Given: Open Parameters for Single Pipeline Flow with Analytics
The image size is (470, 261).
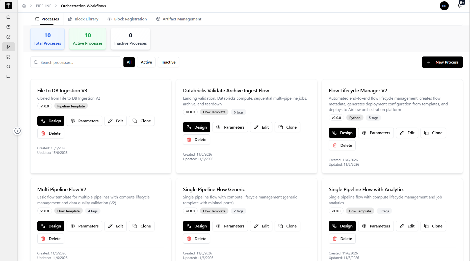Looking at the screenshot, I should tap(376, 226).
